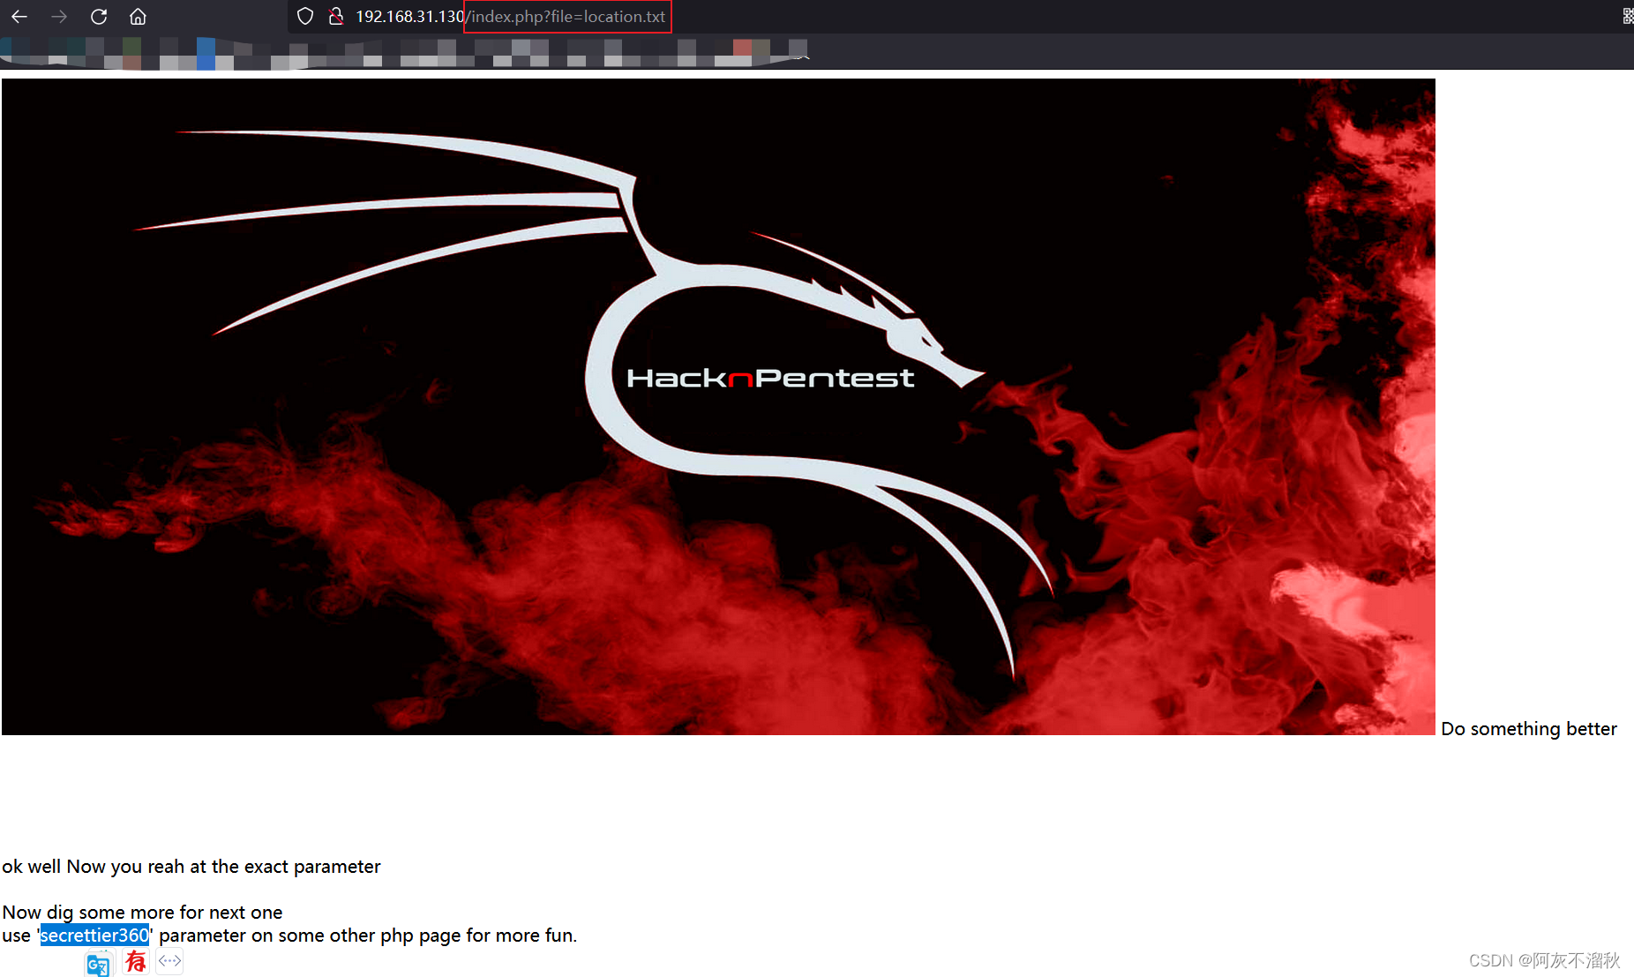This screenshot has width=1634, height=977.
Task: Click the code brackets popup icon
Action: click(169, 961)
